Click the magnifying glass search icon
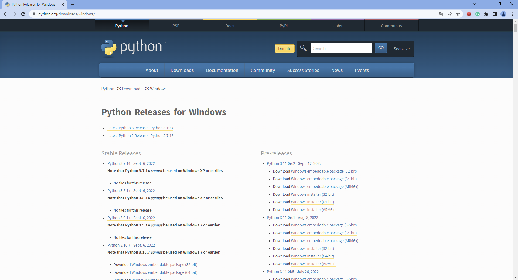 coord(304,48)
